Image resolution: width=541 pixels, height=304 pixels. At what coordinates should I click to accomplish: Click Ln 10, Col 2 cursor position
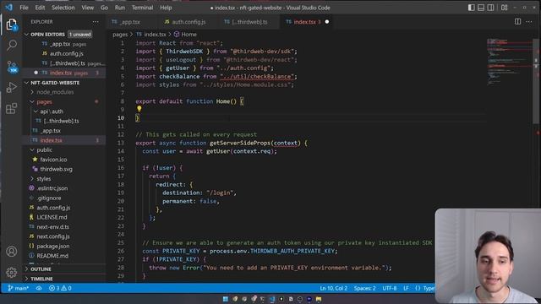tap(333, 288)
